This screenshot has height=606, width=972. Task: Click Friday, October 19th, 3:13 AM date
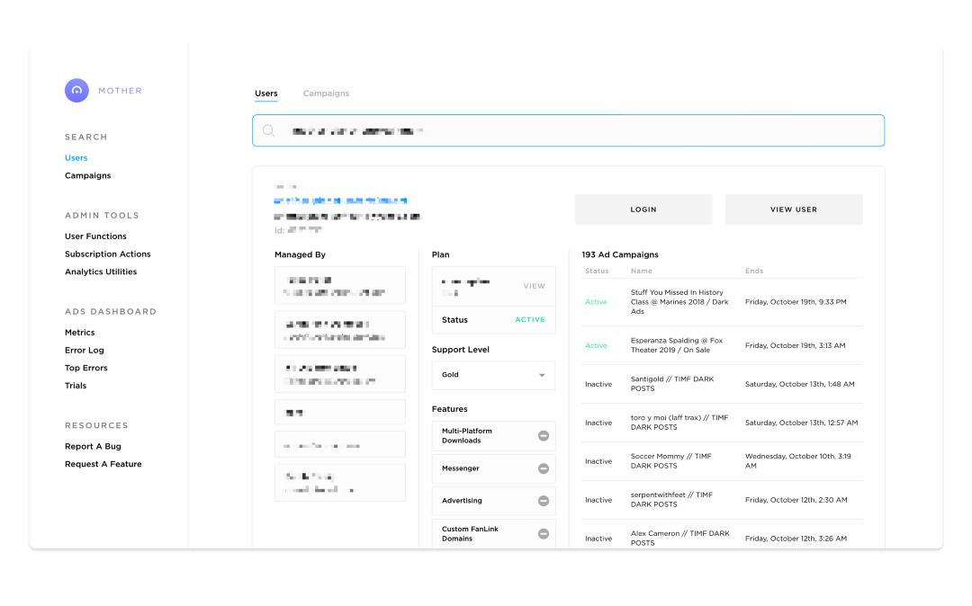(x=795, y=345)
